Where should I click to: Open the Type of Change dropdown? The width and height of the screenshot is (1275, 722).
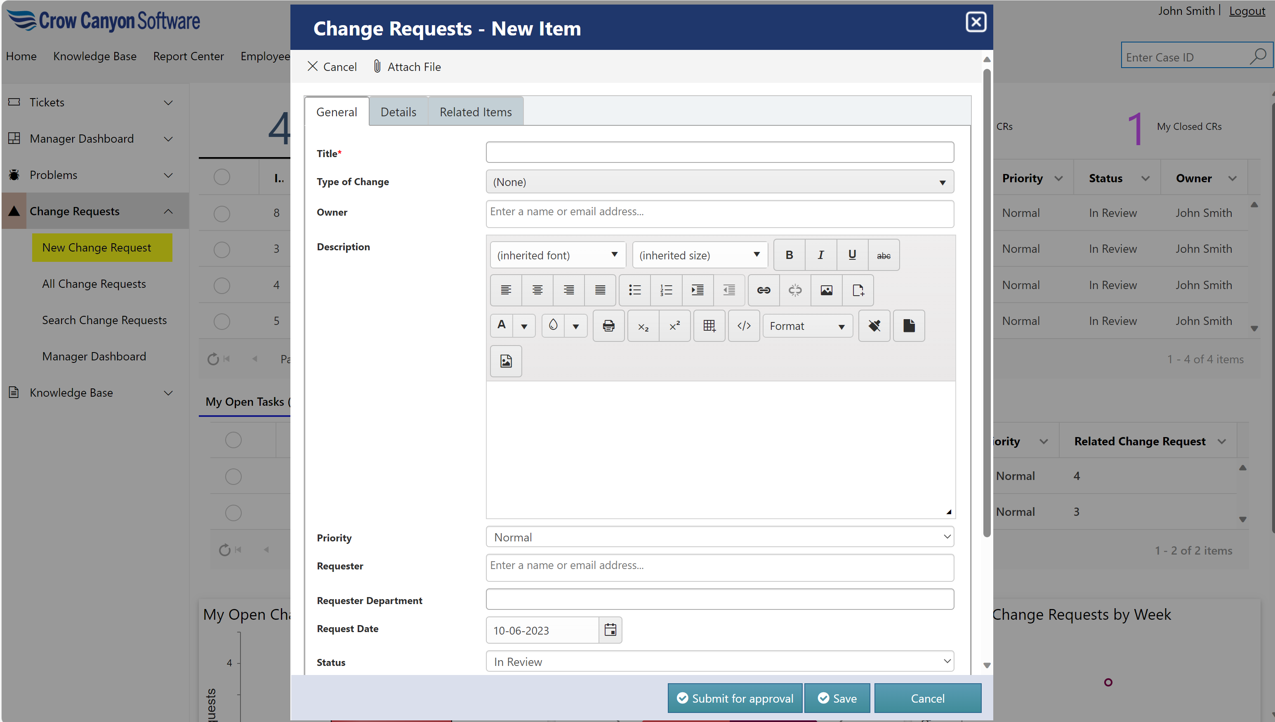[x=719, y=182]
